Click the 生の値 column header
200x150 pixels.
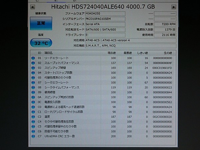tap(168, 53)
